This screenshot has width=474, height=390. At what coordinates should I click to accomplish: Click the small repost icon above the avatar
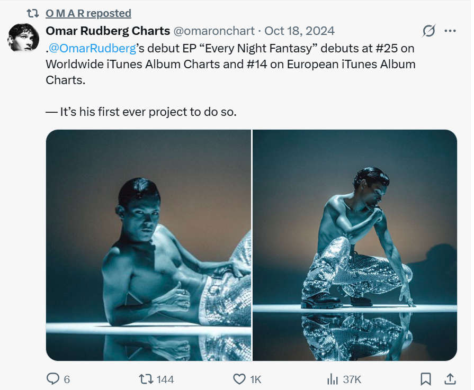[x=33, y=13]
